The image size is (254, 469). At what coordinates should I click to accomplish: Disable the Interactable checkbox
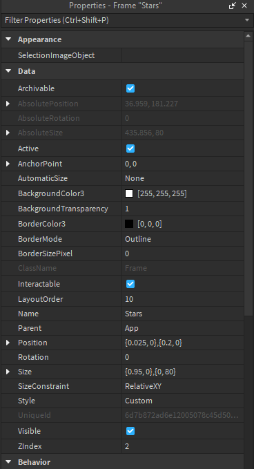130,284
